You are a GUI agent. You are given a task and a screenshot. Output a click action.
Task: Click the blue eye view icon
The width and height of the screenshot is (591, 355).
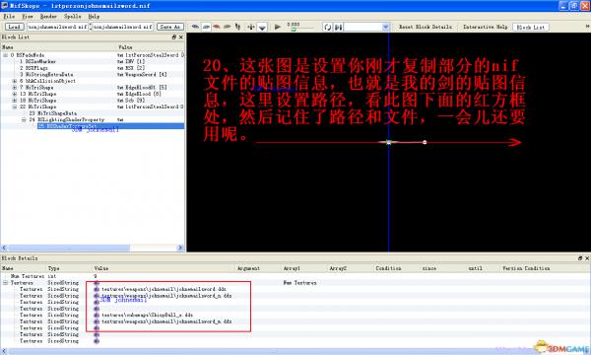pyautogui.click(x=195, y=27)
